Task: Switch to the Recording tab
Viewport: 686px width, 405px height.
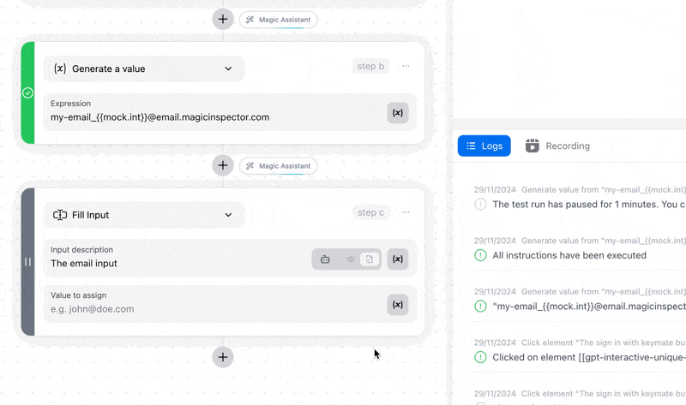Action: tap(557, 146)
